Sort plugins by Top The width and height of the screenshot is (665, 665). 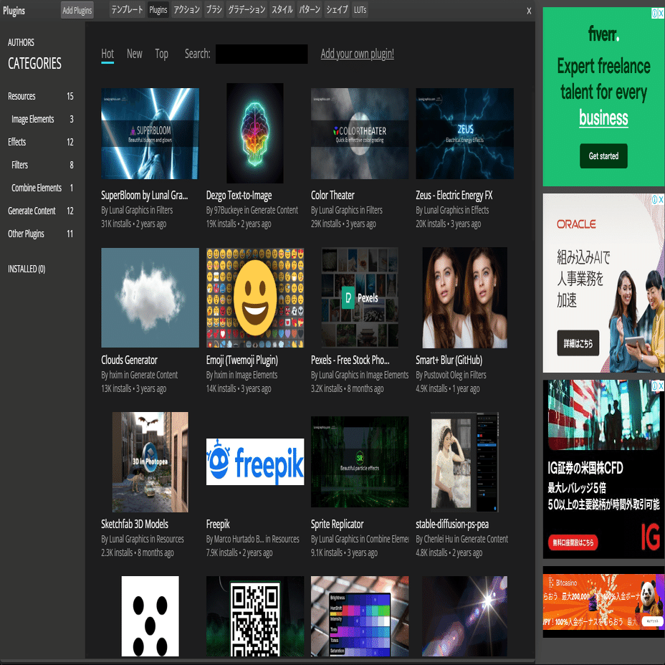pos(161,54)
